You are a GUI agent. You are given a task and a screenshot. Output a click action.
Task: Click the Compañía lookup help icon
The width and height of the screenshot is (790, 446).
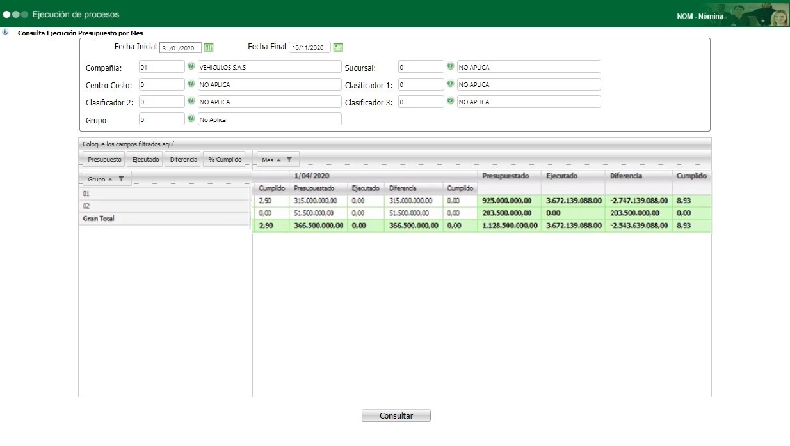(191, 66)
